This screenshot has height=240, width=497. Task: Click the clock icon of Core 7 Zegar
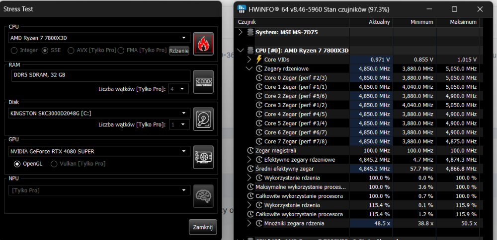[x=259, y=141]
